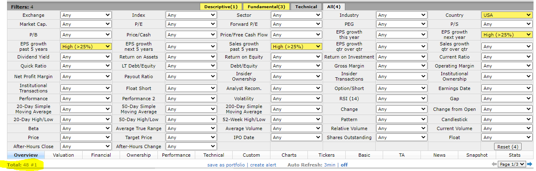Screen dimensions: 536x171
Task: Open the Price filter dropdown
Action: 86,138
